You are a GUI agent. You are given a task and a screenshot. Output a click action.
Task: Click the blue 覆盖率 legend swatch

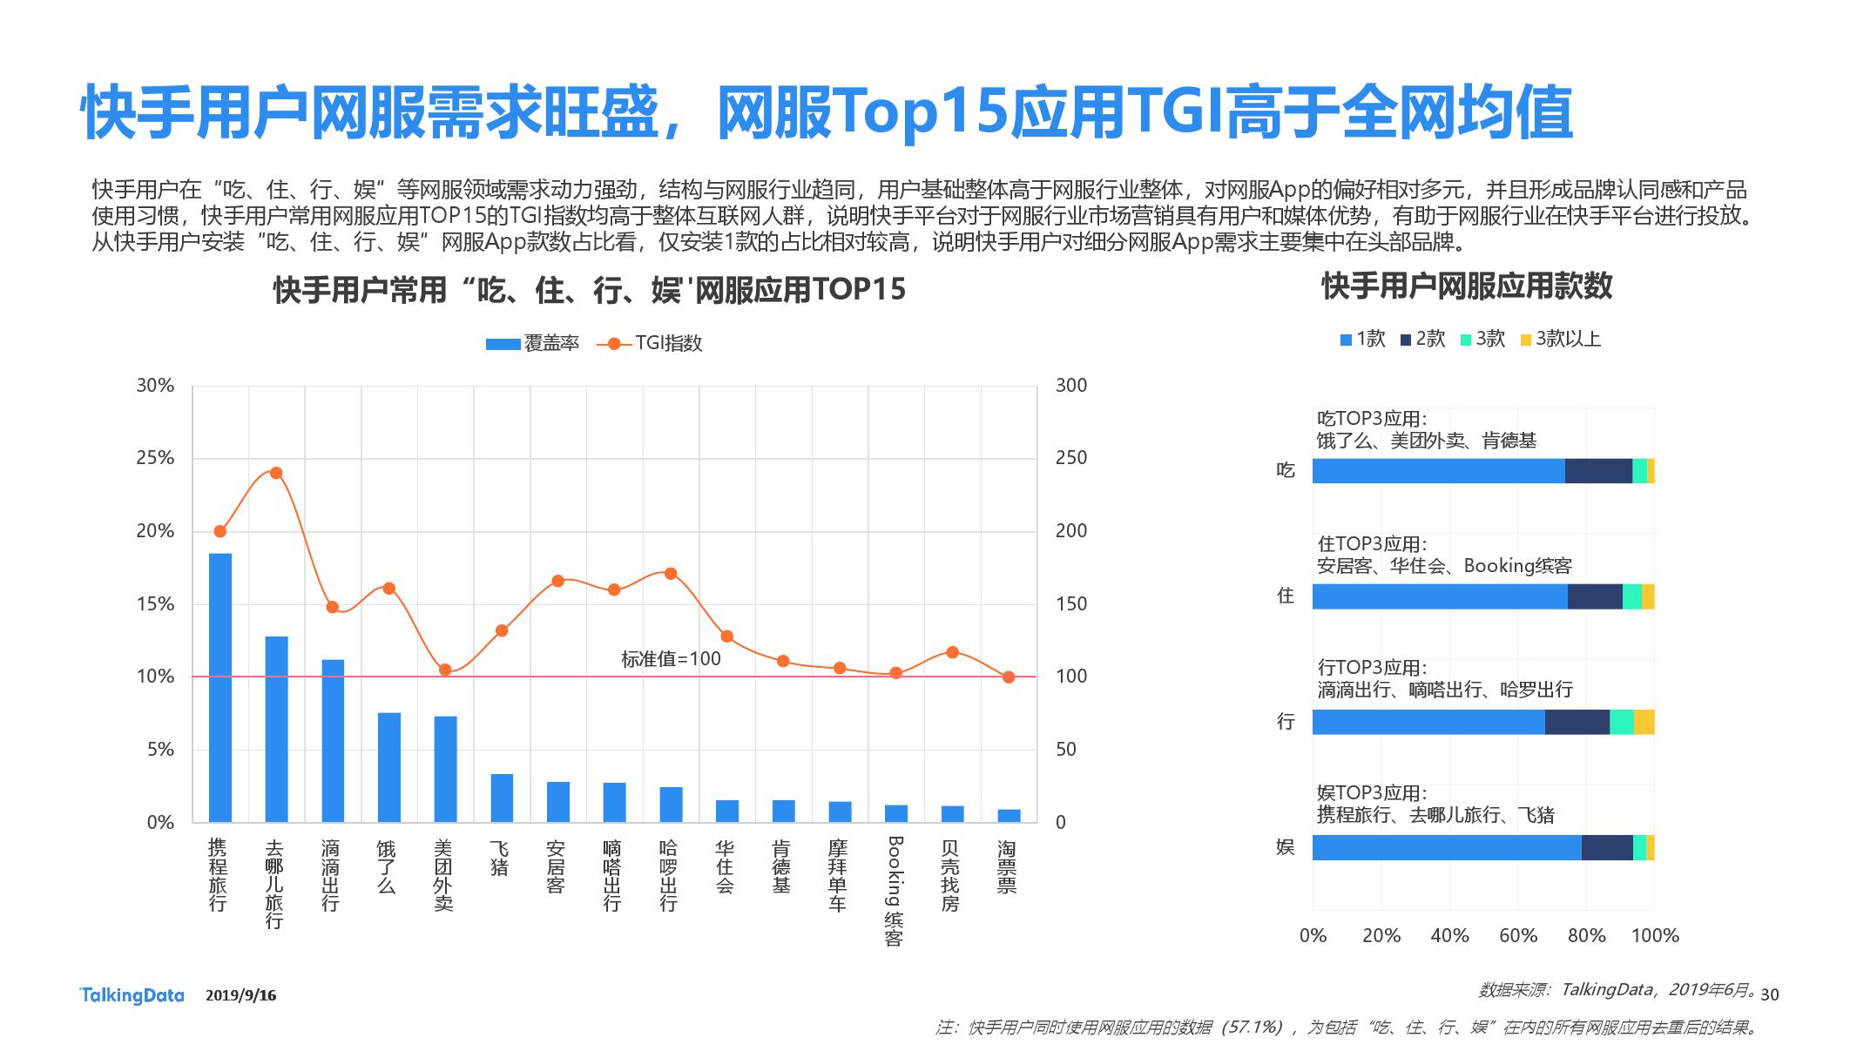point(503,344)
